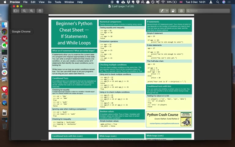Open the British flag input source menu
Viewport: 235px width, 147px height.
(181, 2)
